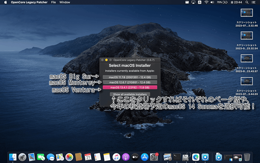The width and height of the screenshot is (260, 163).
Task: Open the Window menu
Action: (65, 2)
